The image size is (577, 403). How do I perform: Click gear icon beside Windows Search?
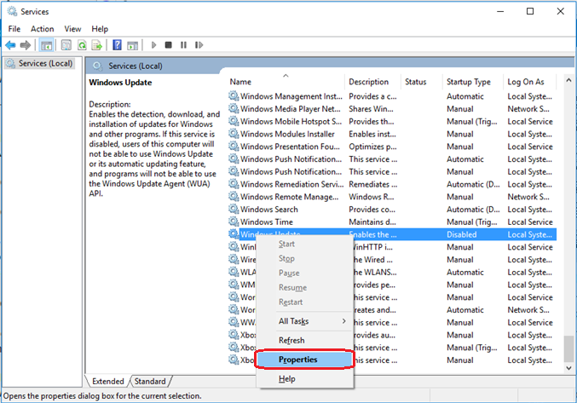234,209
